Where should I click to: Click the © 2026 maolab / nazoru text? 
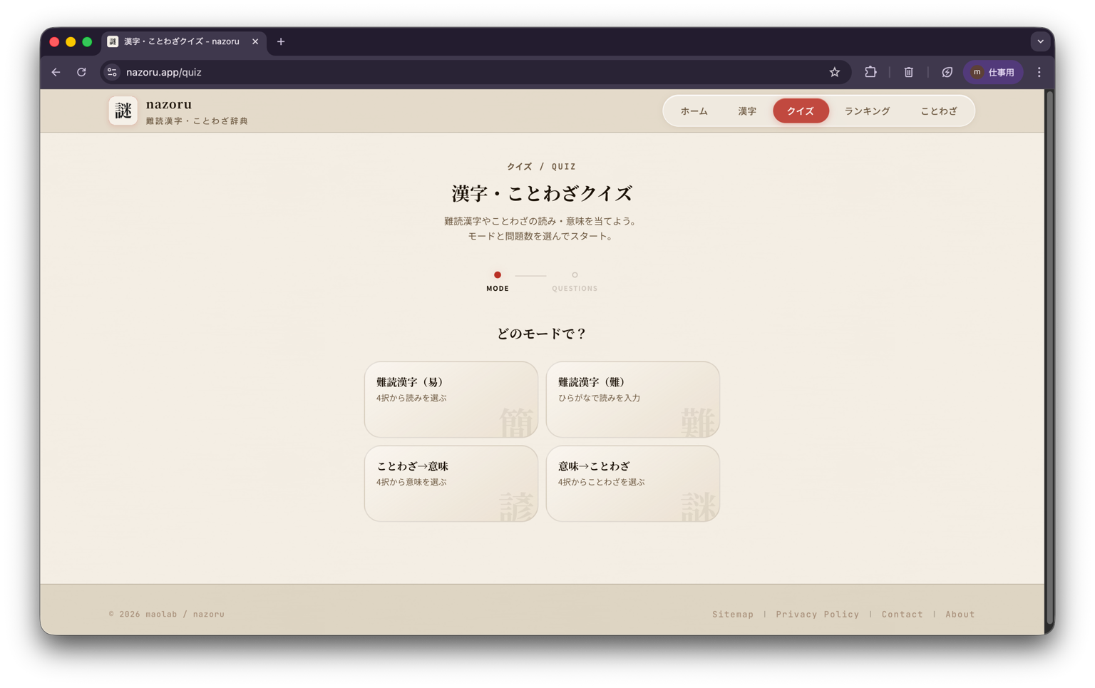point(166,614)
